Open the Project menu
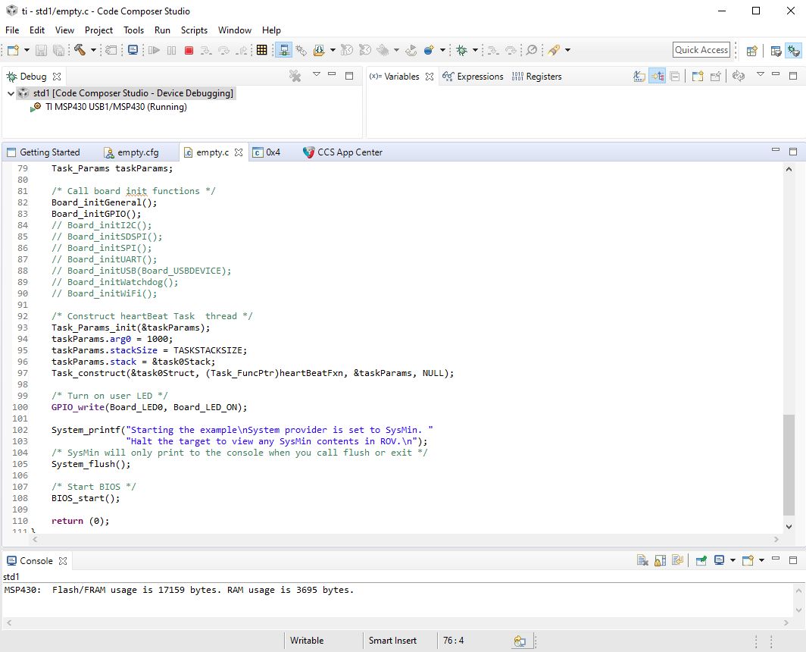Screen dimensions: 806x652 (x=98, y=30)
